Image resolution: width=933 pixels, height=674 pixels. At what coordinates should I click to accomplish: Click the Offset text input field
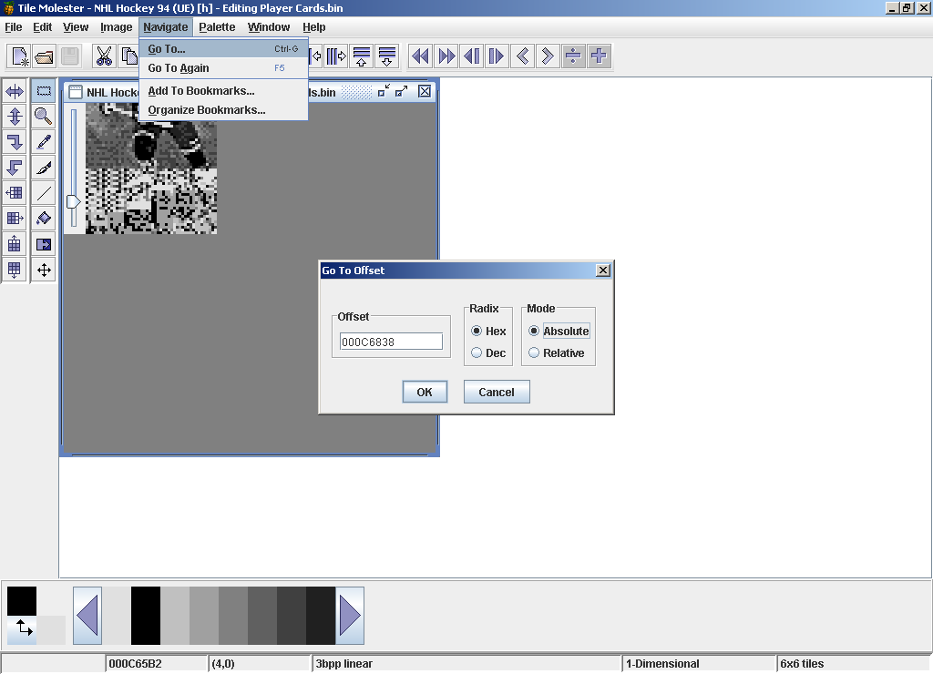coord(391,342)
